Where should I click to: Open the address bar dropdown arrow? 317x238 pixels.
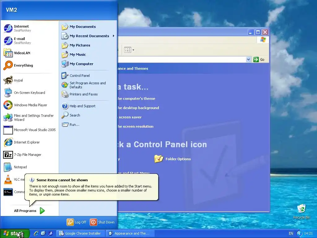click(x=249, y=59)
